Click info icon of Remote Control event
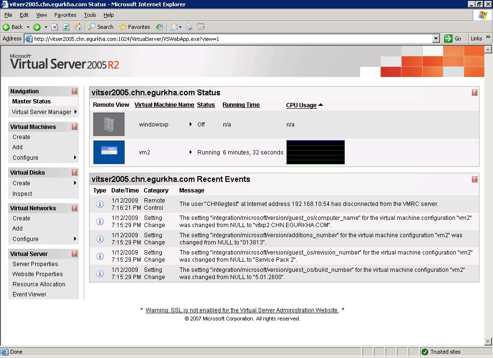Viewport: 493px width, 358px height. click(x=100, y=205)
